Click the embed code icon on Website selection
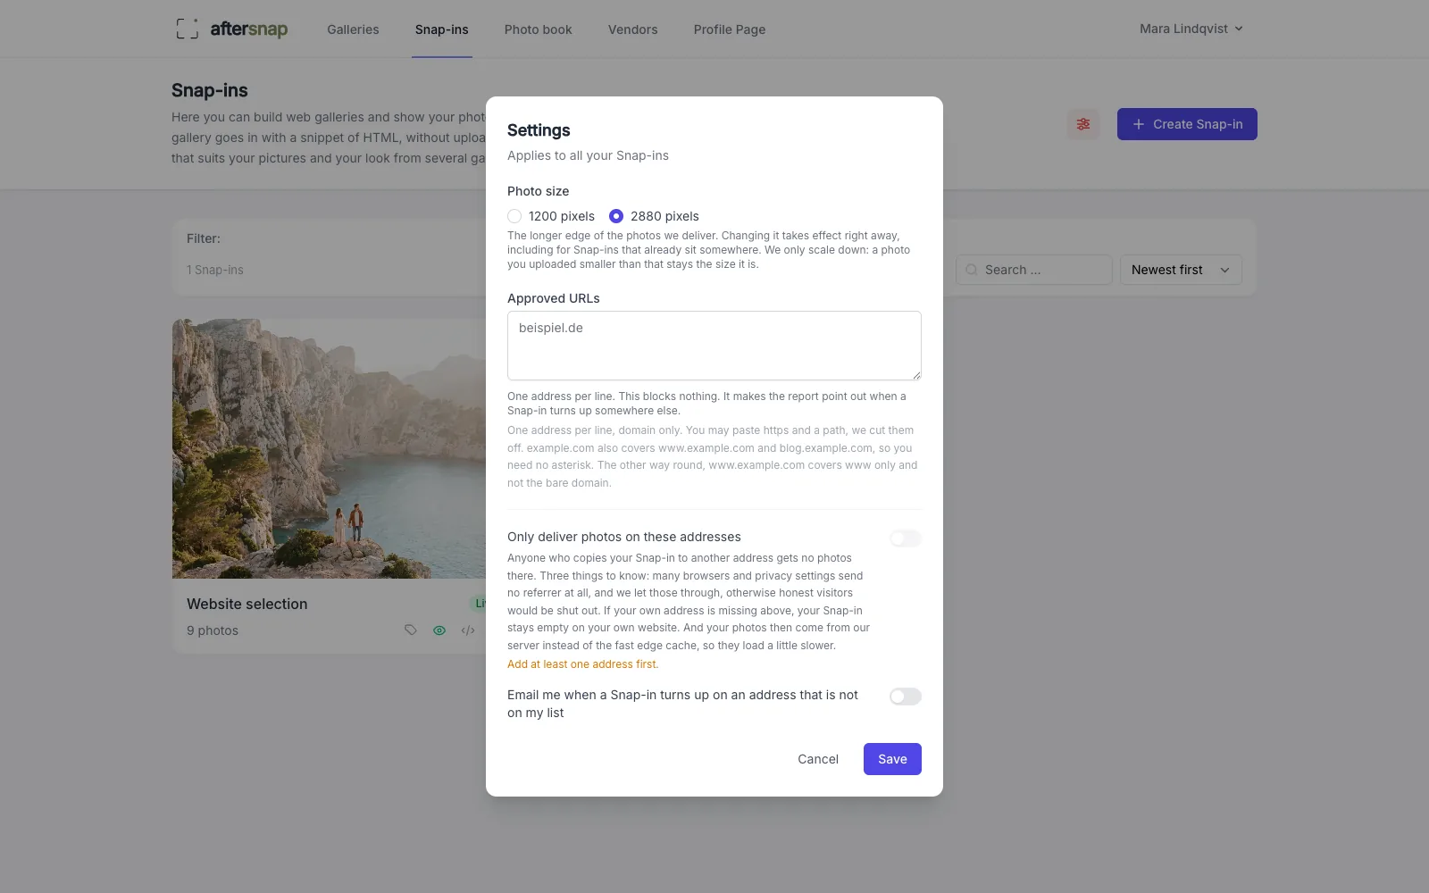The width and height of the screenshot is (1429, 893). coord(468,630)
